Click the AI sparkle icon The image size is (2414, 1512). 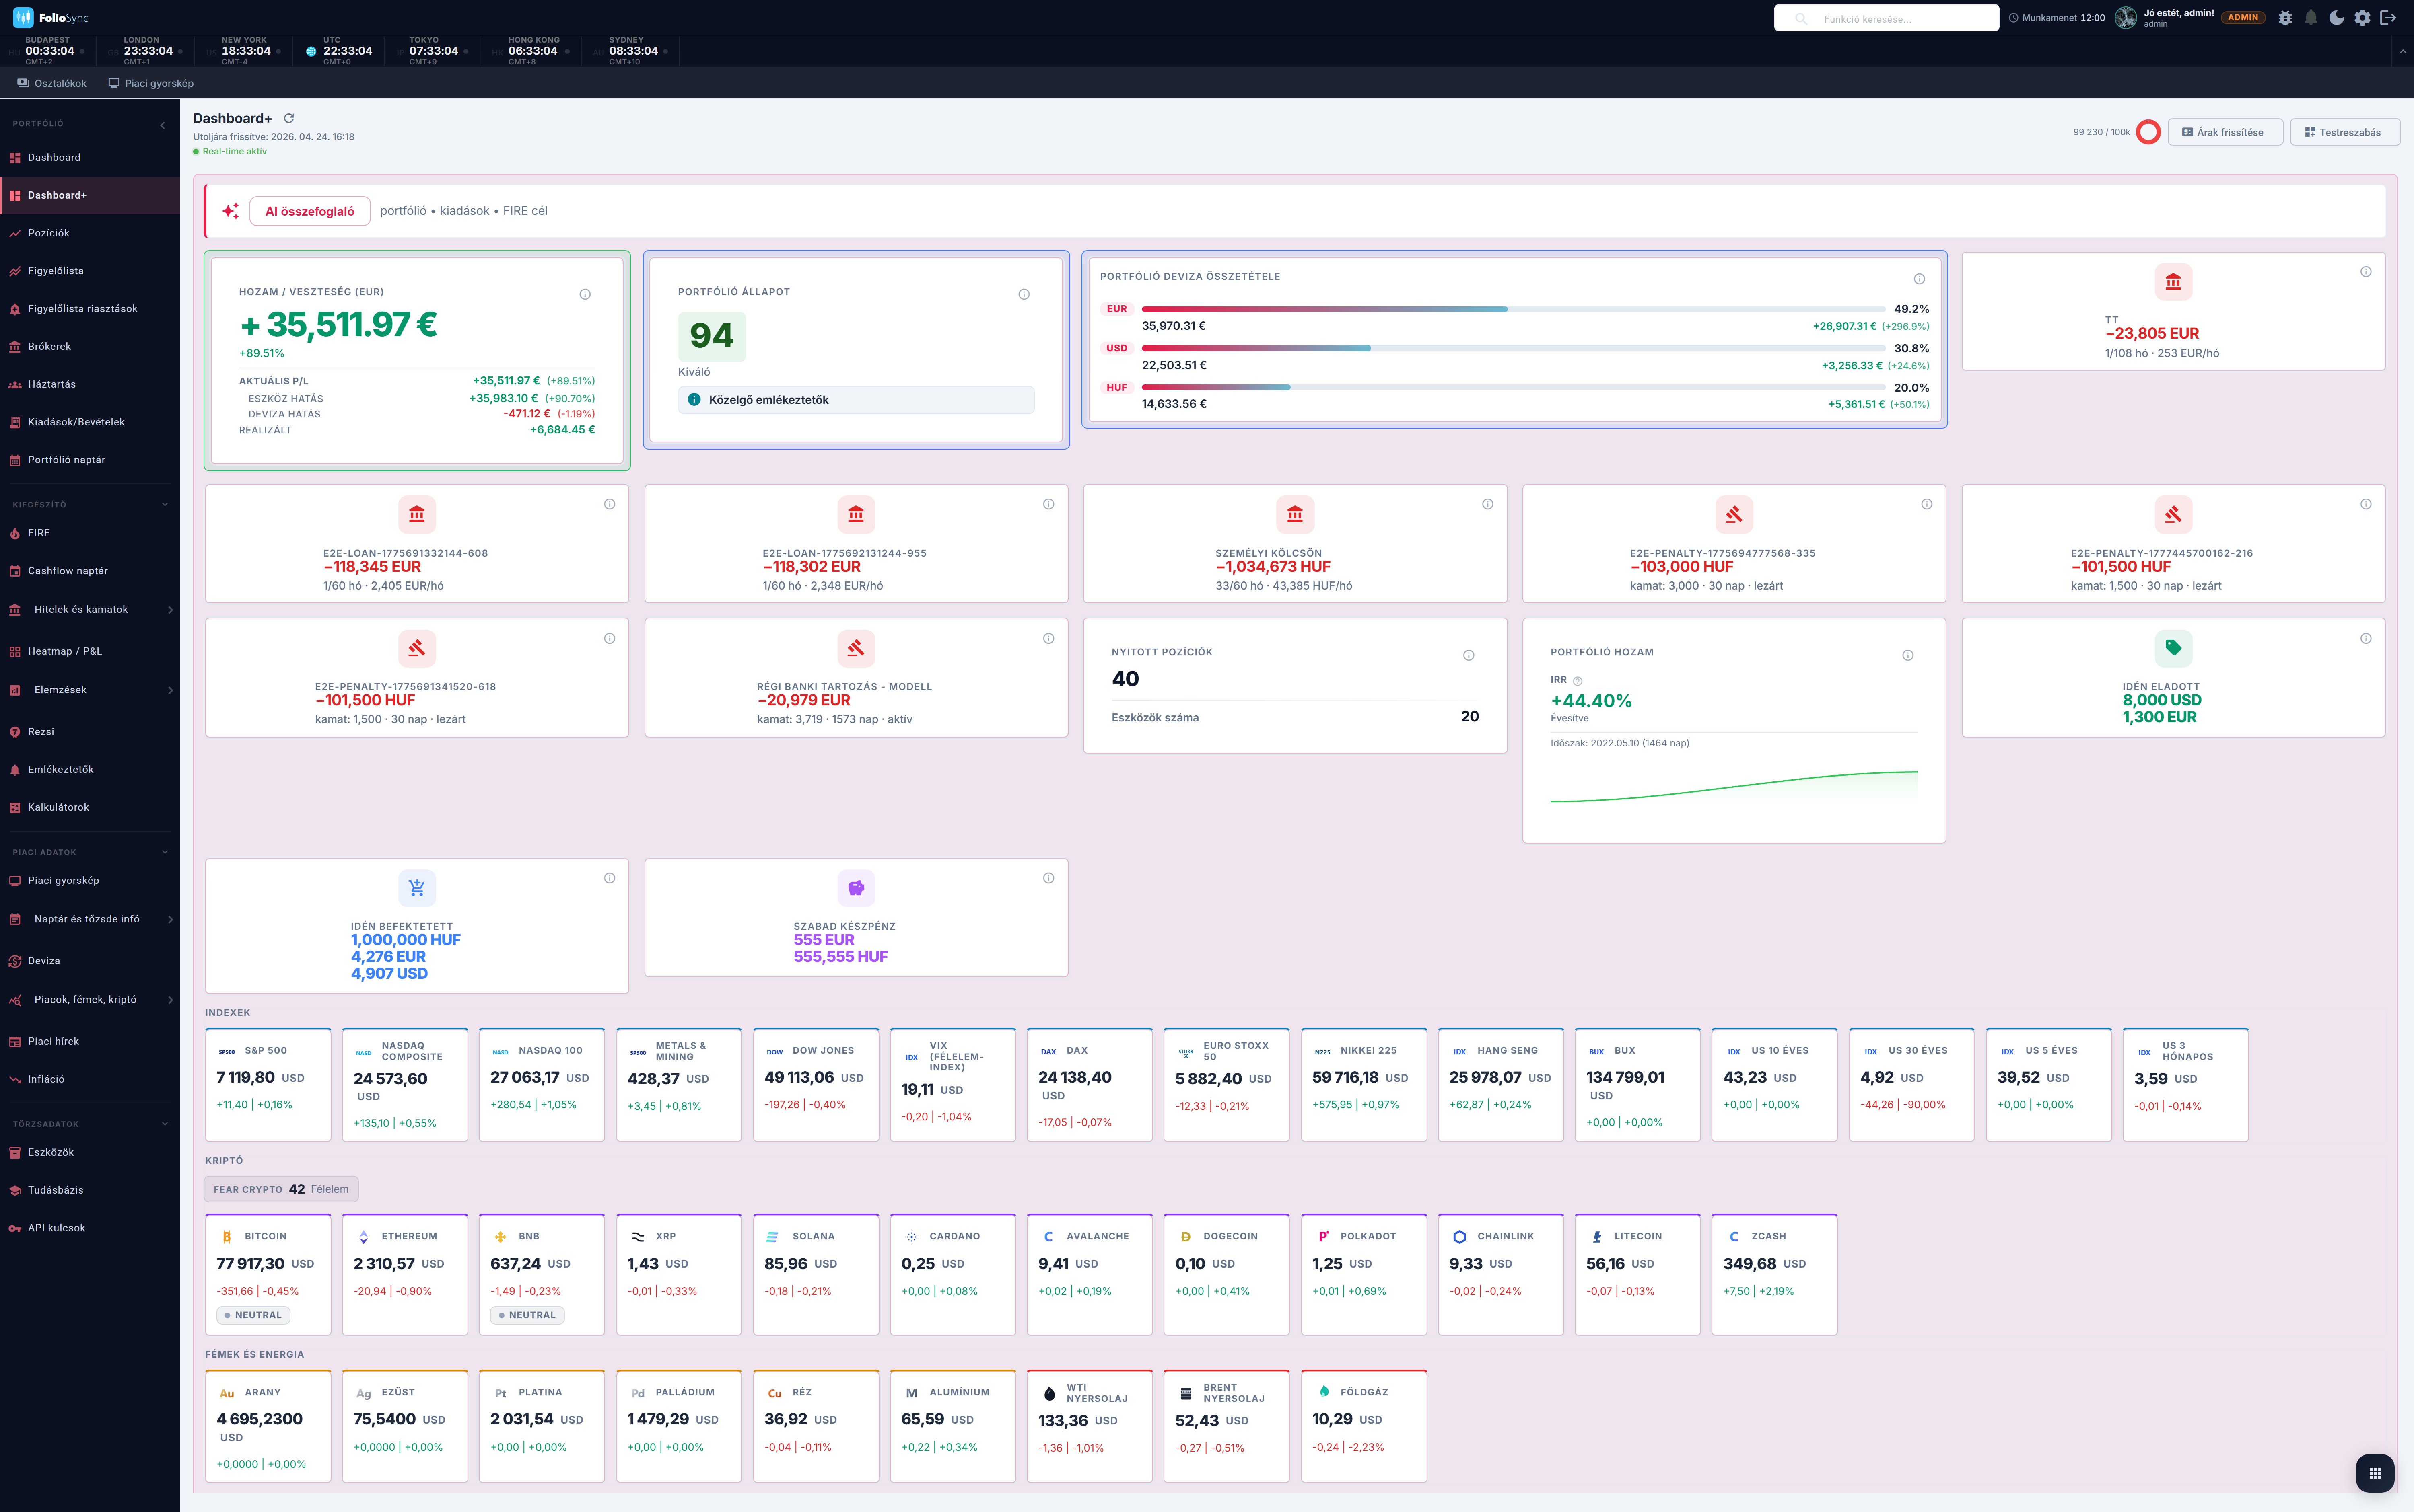[231, 211]
